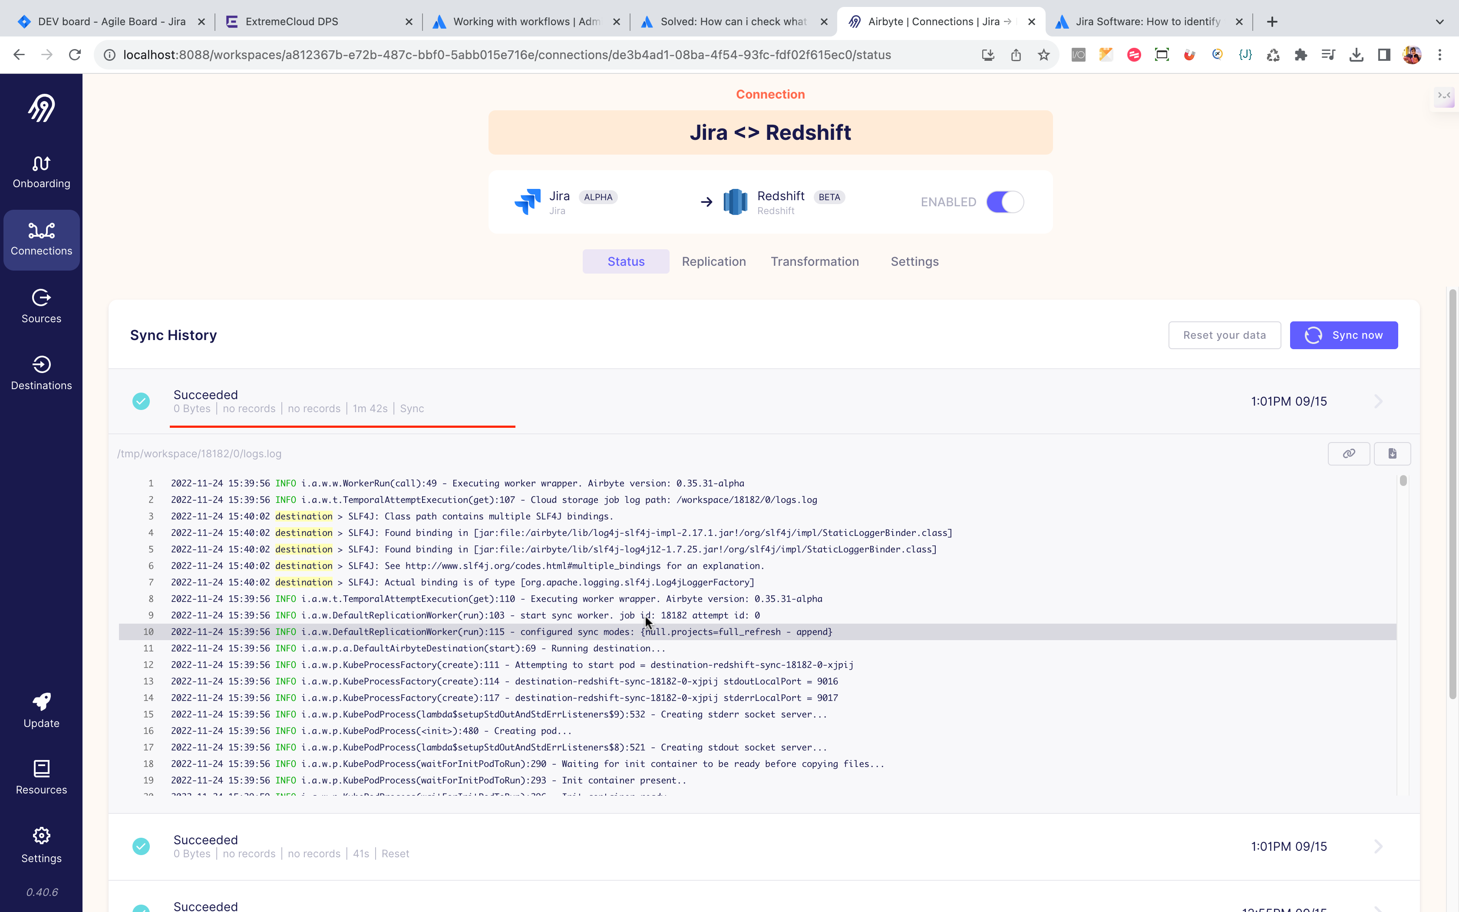Click the address bar URL
The width and height of the screenshot is (1459, 912).
click(507, 55)
